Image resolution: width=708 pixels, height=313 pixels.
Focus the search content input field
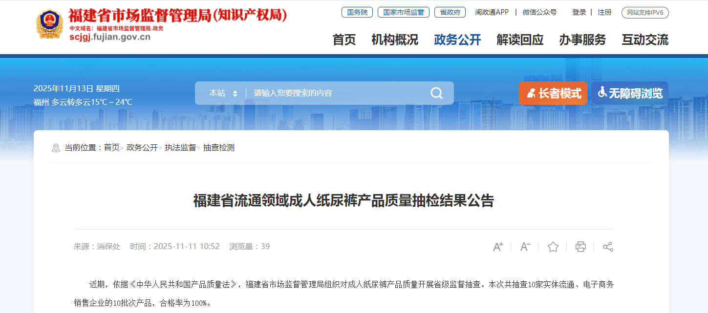click(x=337, y=93)
